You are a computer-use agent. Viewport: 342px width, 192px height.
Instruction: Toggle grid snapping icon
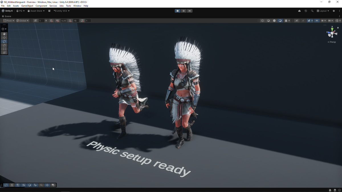36,21
